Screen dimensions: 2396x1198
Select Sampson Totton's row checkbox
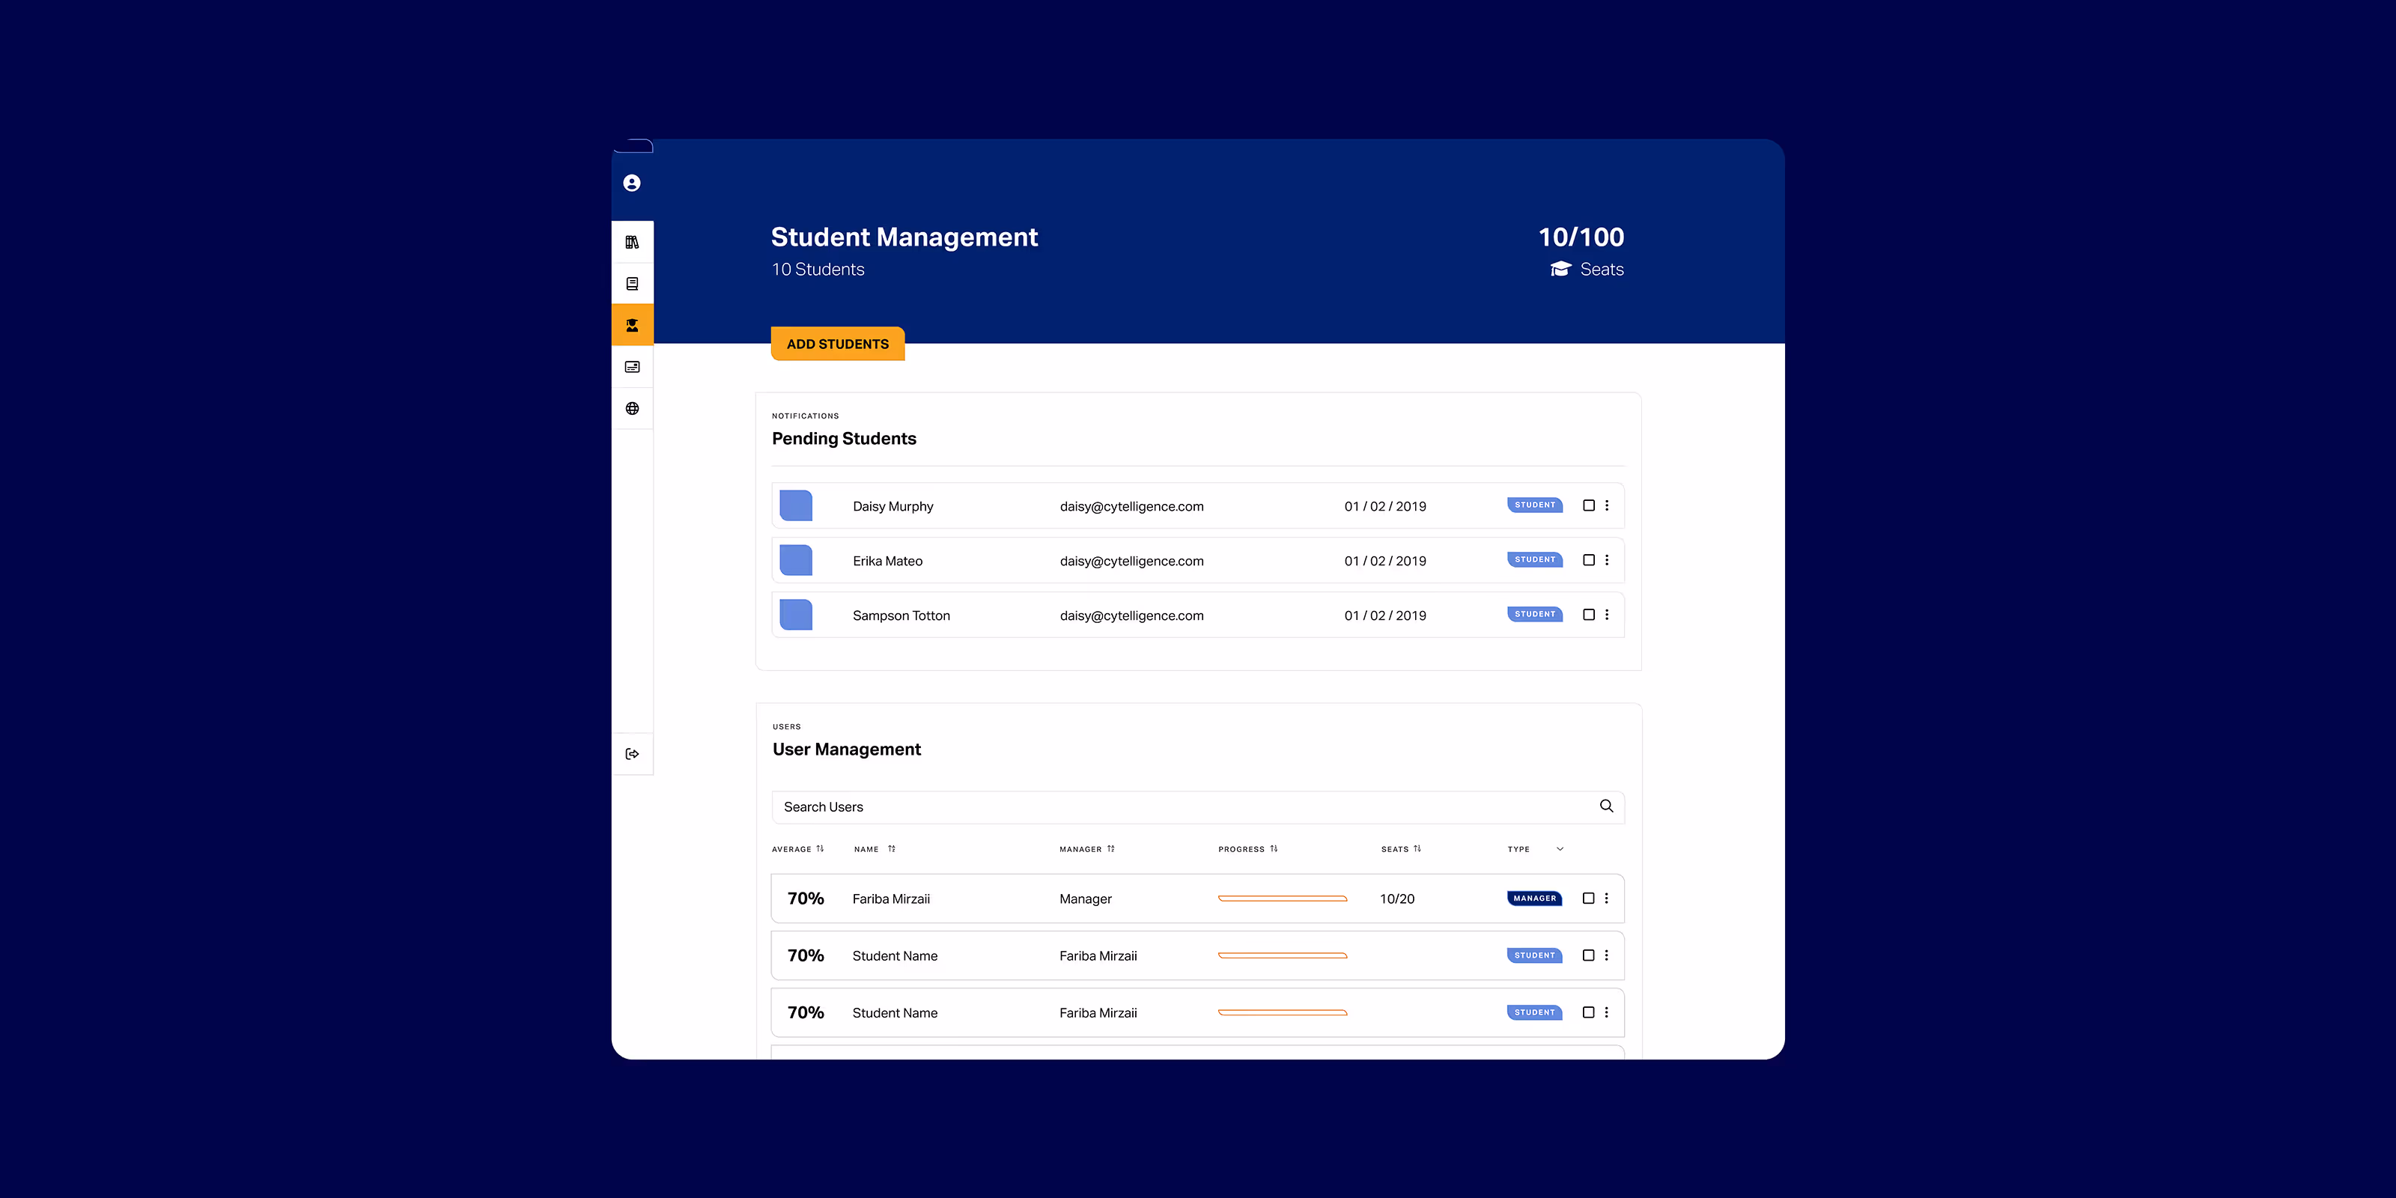[1589, 615]
